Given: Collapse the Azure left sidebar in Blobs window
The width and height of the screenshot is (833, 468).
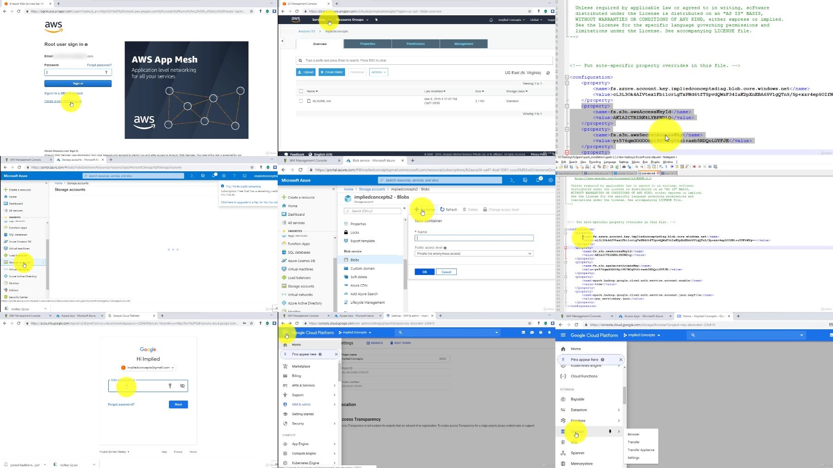Looking at the screenshot, I should coord(334,189).
